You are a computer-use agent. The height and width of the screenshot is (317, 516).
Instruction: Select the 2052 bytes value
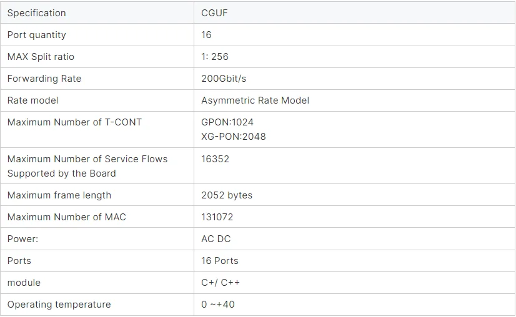227,195
